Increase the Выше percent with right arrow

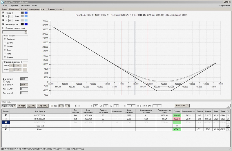pos(25,66)
